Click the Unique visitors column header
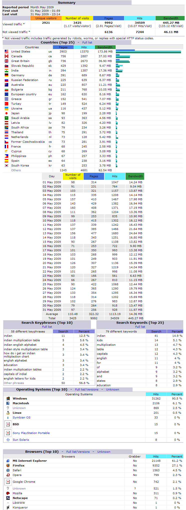The image size is (186, 510). pos(46,18)
